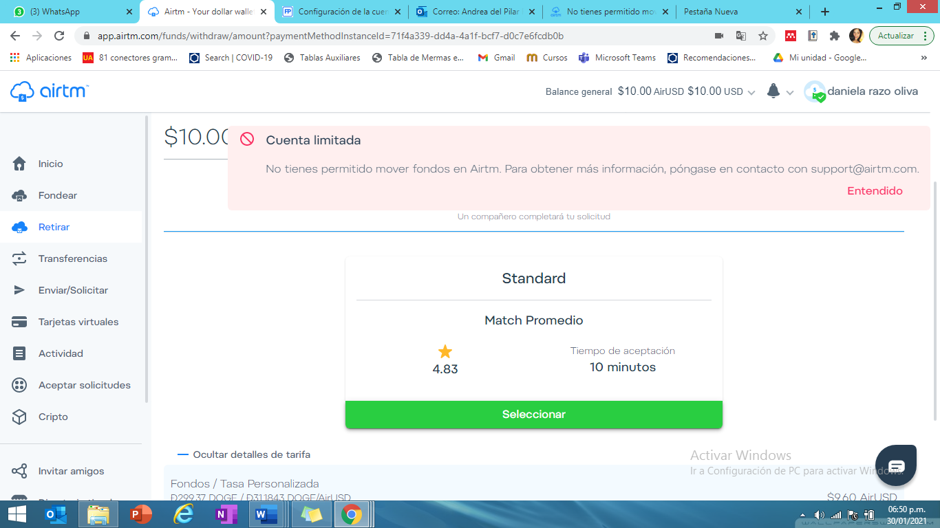The image size is (940, 528).
Task: Open the chat support bubble
Action: 896,466
